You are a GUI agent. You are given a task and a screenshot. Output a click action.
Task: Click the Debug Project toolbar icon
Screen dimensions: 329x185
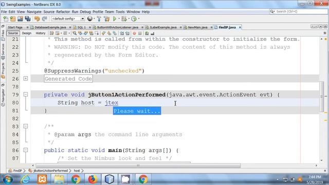tap(124, 19)
